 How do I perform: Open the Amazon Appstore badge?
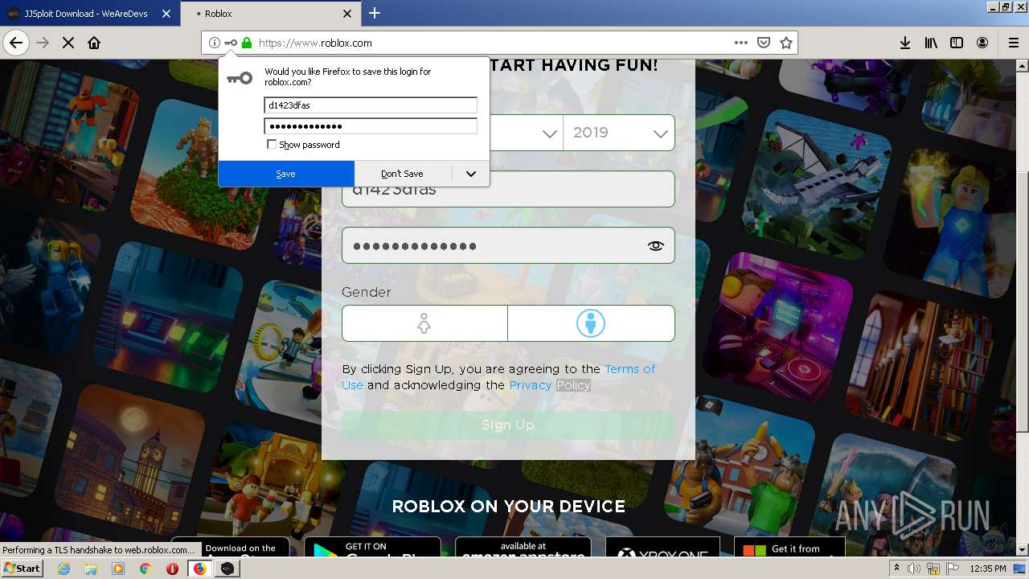[523, 547]
